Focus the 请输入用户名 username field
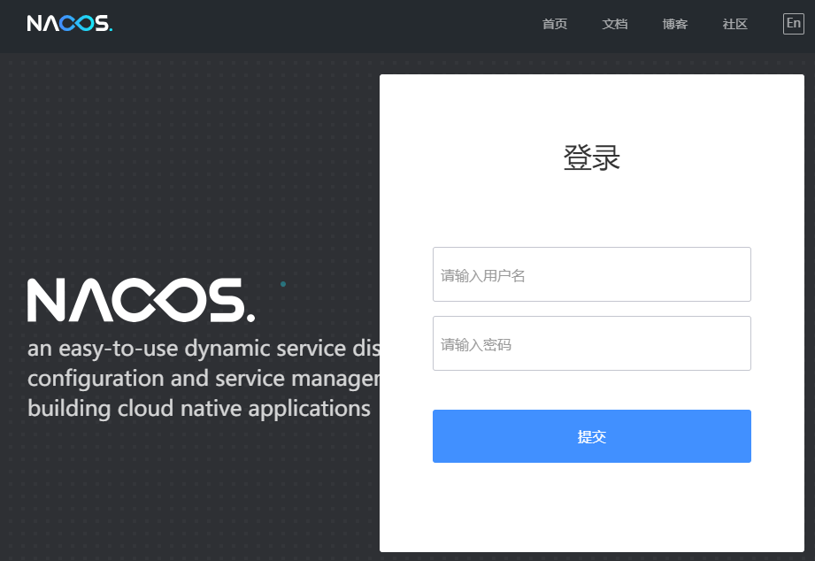The image size is (815, 561). tap(591, 274)
